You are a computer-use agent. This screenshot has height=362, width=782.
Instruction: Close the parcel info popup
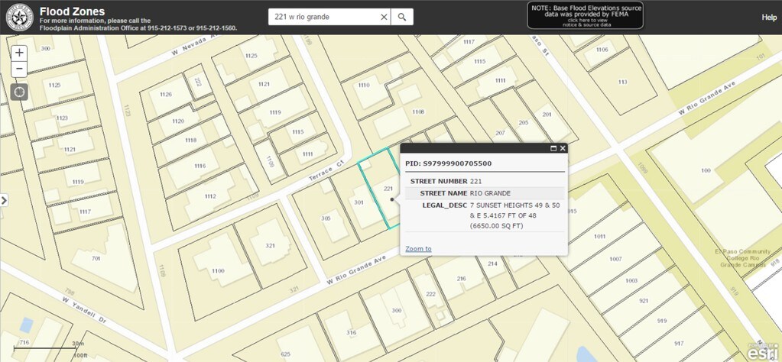[x=563, y=148]
